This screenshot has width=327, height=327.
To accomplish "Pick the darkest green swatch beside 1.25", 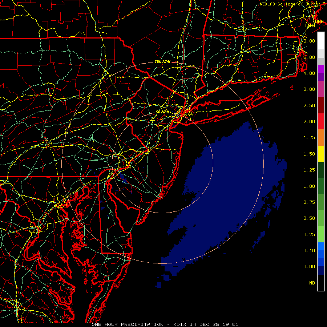I will point(321,170).
